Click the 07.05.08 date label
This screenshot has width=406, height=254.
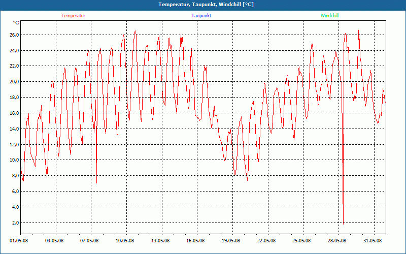[x=89, y=240]
